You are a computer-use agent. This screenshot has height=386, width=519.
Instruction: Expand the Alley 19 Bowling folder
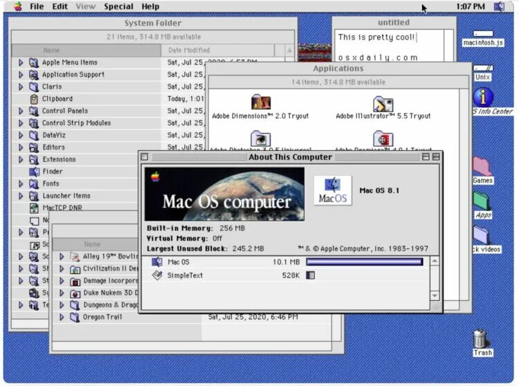(x=62, y=257)
